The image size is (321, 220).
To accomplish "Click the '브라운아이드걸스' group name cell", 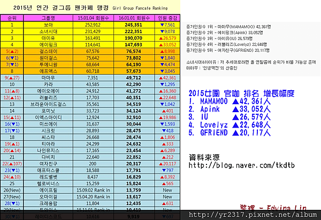I will [x=48, y=104].
